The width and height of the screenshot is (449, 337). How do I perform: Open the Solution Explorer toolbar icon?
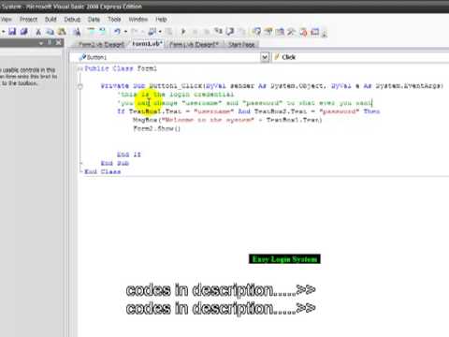256,32
